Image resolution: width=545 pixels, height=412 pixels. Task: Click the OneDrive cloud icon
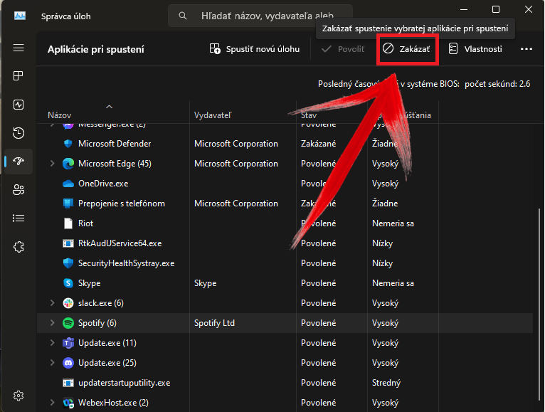click(68, 184)
